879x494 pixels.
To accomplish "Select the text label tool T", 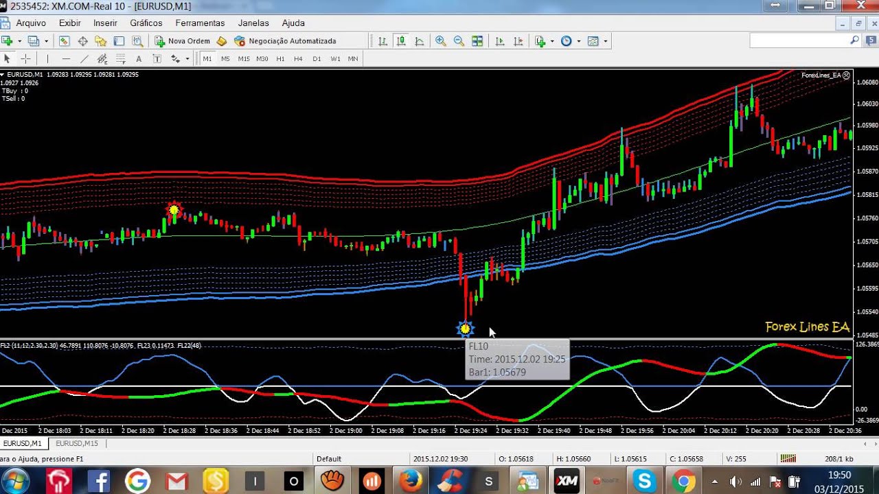I will [157, 59].
